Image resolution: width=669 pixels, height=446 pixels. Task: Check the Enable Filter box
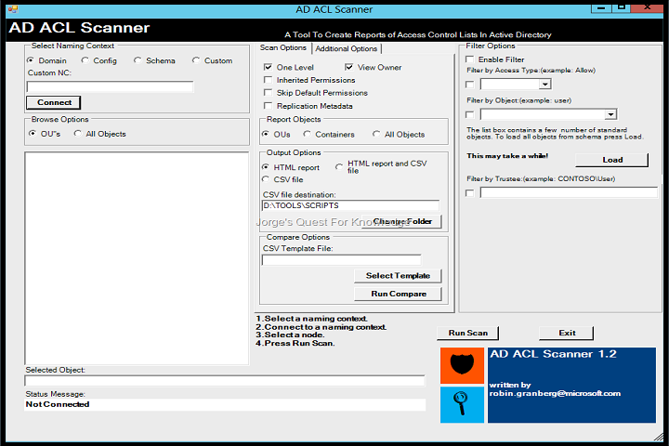coord(470,59)
